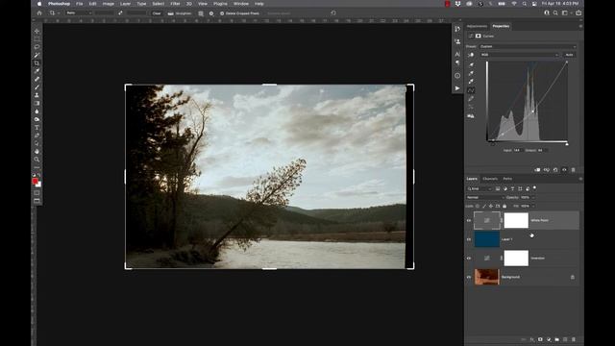Open the Curves Preset dropdown

(x=528, y=46)
